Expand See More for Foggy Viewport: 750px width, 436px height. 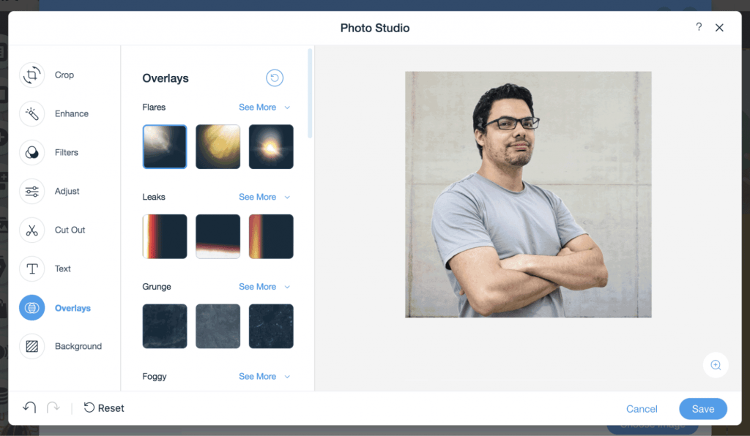257,377
